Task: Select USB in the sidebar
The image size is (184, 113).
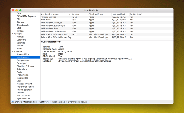Action: tap(19, 28)
